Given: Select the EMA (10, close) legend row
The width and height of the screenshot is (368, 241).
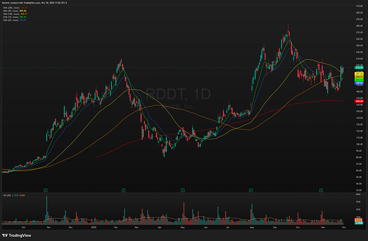Looking at the screenshot, I should 14,17.
